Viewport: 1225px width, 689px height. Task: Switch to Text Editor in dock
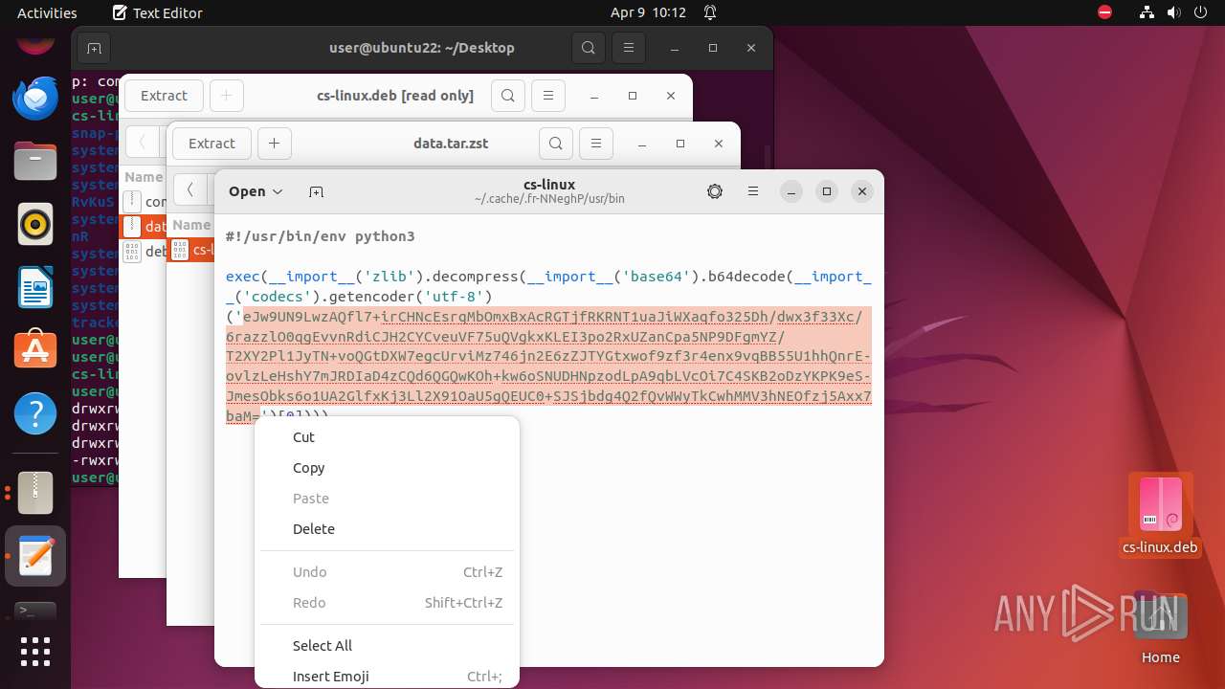(35, 556)
